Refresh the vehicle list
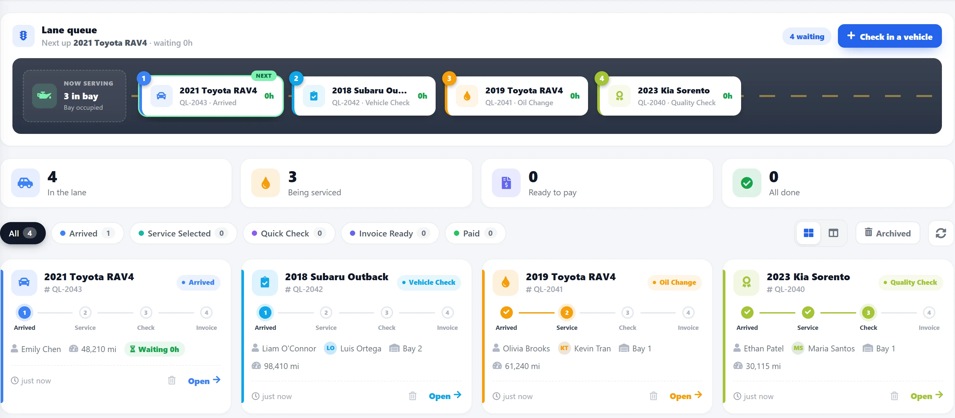This screenshot has width=955, height=418. coord(941,233)
